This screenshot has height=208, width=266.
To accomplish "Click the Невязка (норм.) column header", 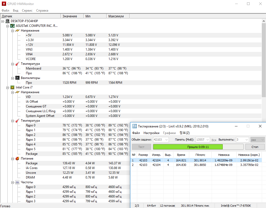I will pos(249,155).
